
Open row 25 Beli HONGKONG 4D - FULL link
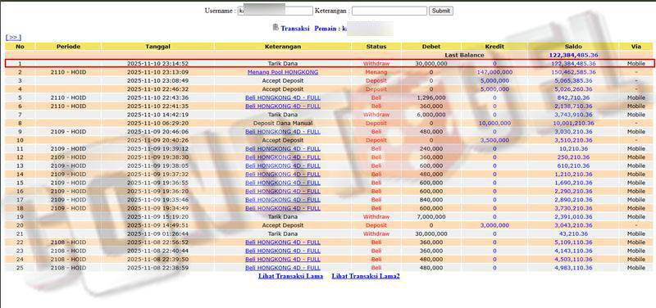coord(283,268)
